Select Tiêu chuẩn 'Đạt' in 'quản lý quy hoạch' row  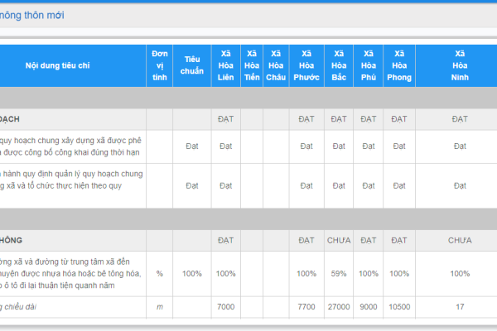pos(192,185)
